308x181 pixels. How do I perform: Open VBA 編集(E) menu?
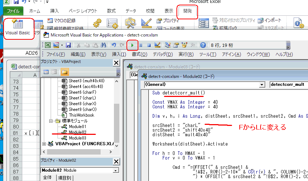(78, 54)
